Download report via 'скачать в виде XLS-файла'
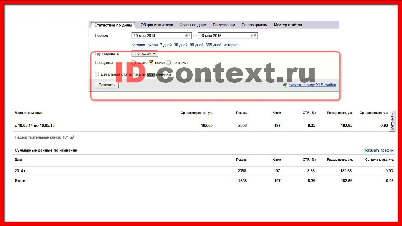Image resolution: width=402 pixels, height=226 pixels. click(312, 85)
